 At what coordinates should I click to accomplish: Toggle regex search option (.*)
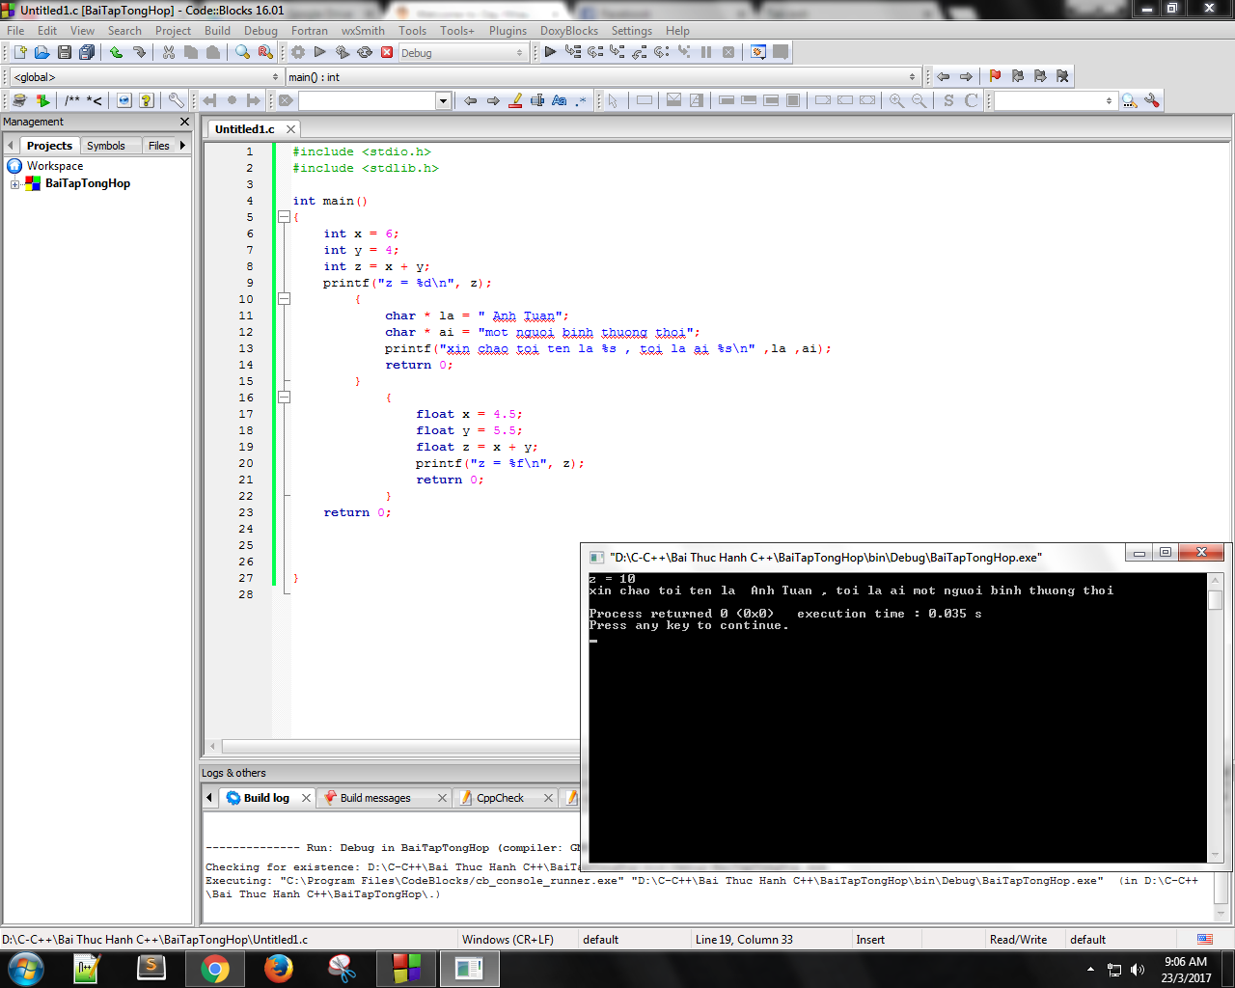580,100
